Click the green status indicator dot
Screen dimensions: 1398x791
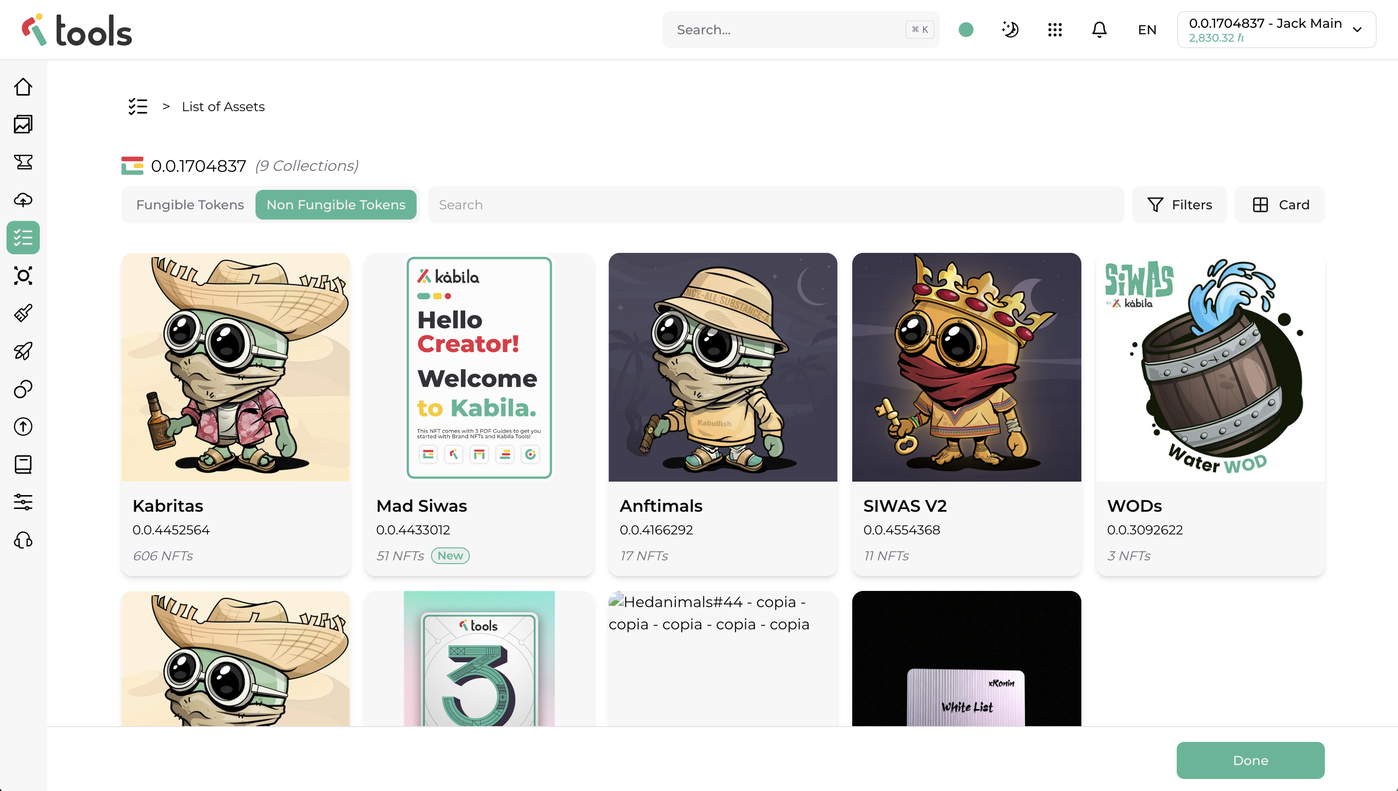click(x=966, y=30)
